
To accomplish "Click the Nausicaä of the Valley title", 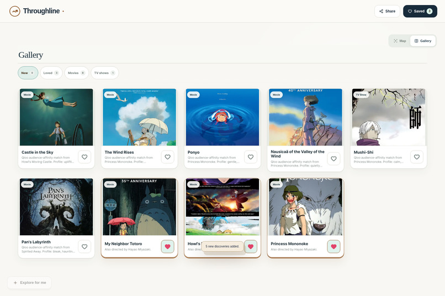I will 298,154.
